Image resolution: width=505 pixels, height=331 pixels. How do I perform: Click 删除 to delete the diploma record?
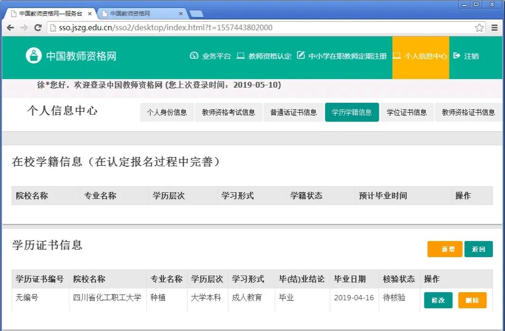472,300
